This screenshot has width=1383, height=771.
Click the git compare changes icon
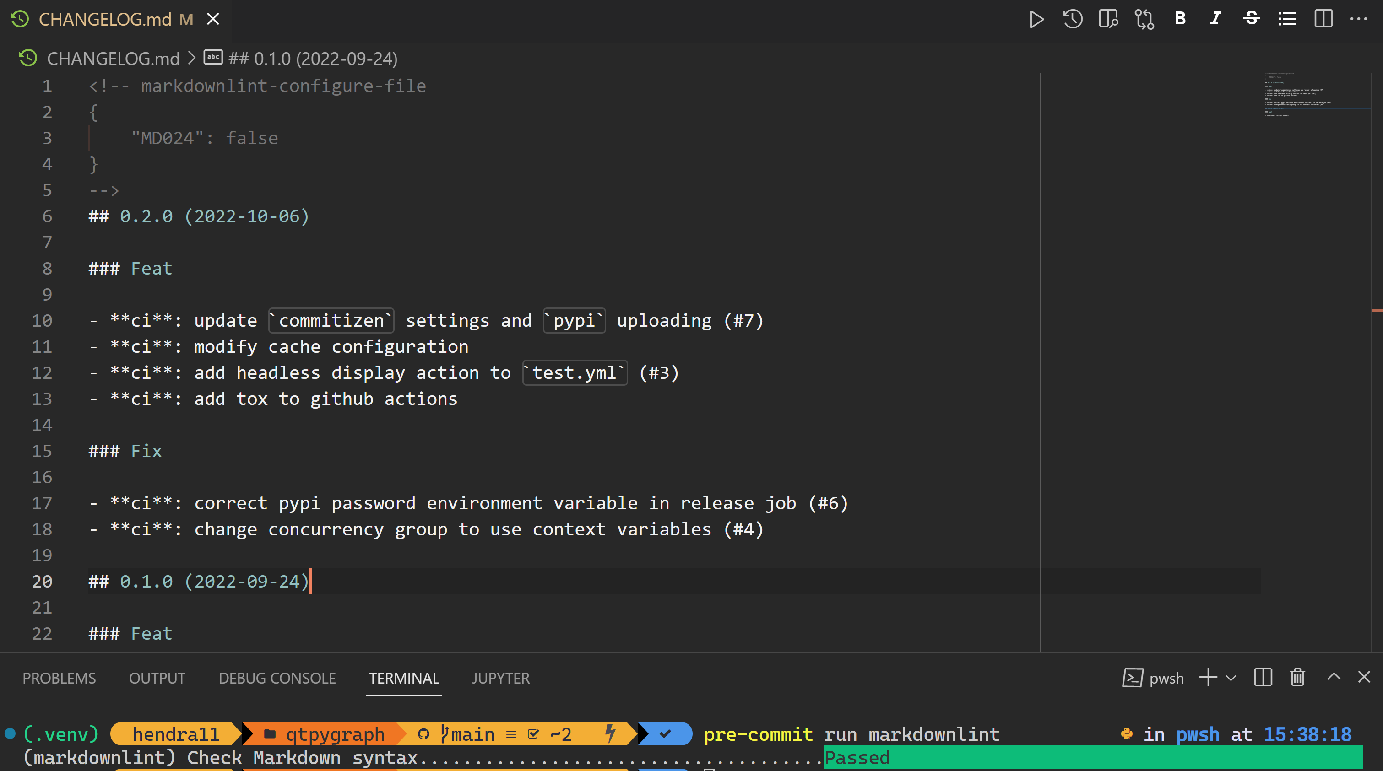coord(1144,19)
